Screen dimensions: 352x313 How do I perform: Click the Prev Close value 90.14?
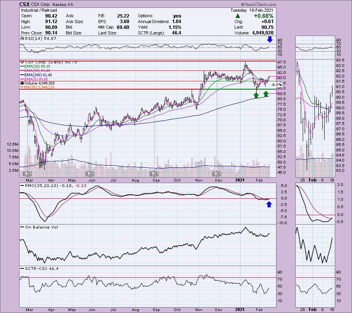click(x=51, y=33)
